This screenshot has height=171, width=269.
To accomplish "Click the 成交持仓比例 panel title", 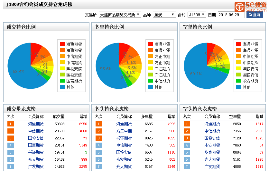I will (21, 27).
